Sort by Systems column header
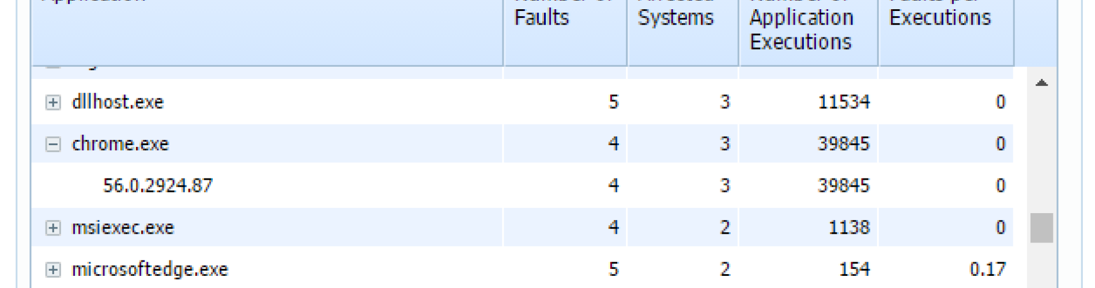1095x288 pixels. [x=682, y=32]
